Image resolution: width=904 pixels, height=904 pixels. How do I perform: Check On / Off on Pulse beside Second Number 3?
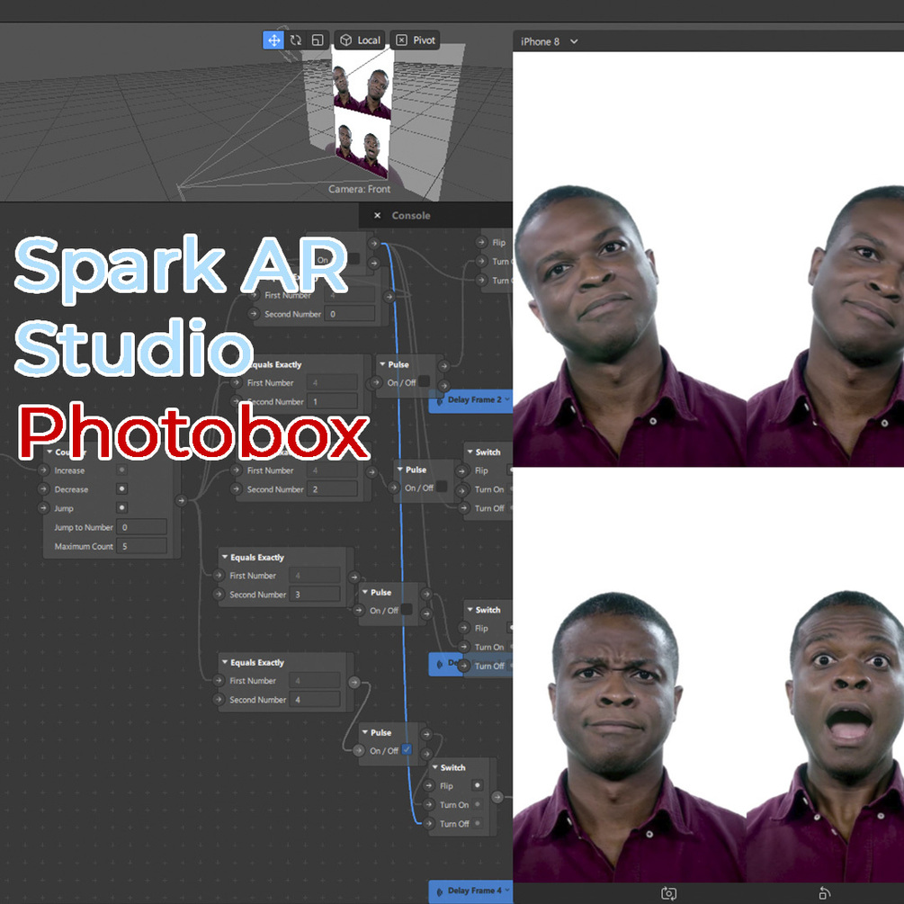[x=407, y=610]
